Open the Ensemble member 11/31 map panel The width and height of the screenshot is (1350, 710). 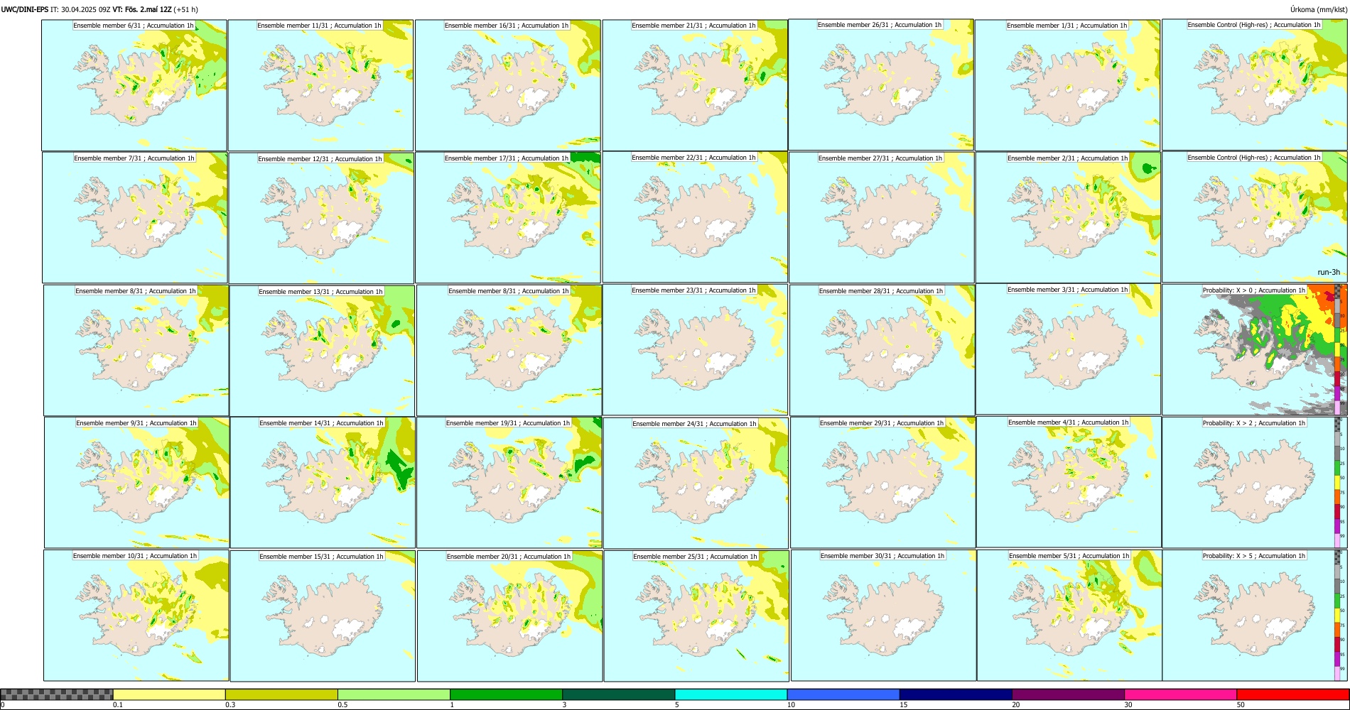point(320,85)
